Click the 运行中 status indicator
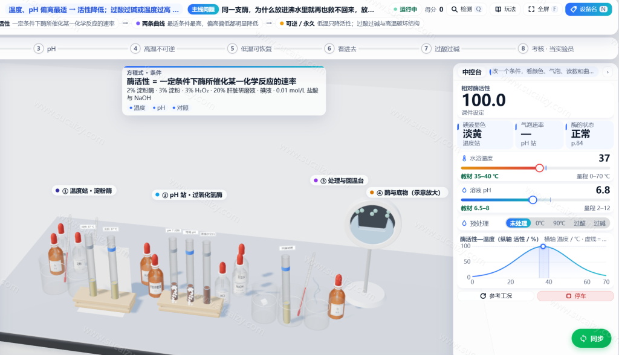Viewport: 619px width, 355px height. pyautogui.click(x=406, y=10)
